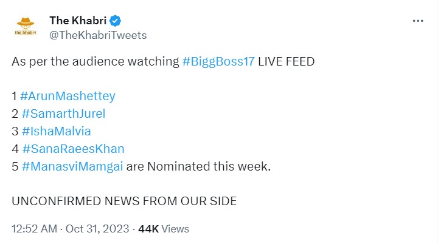Click the UNCONFIRMED NEWS FROM OUR SIDE line

[x=124, y=200]
